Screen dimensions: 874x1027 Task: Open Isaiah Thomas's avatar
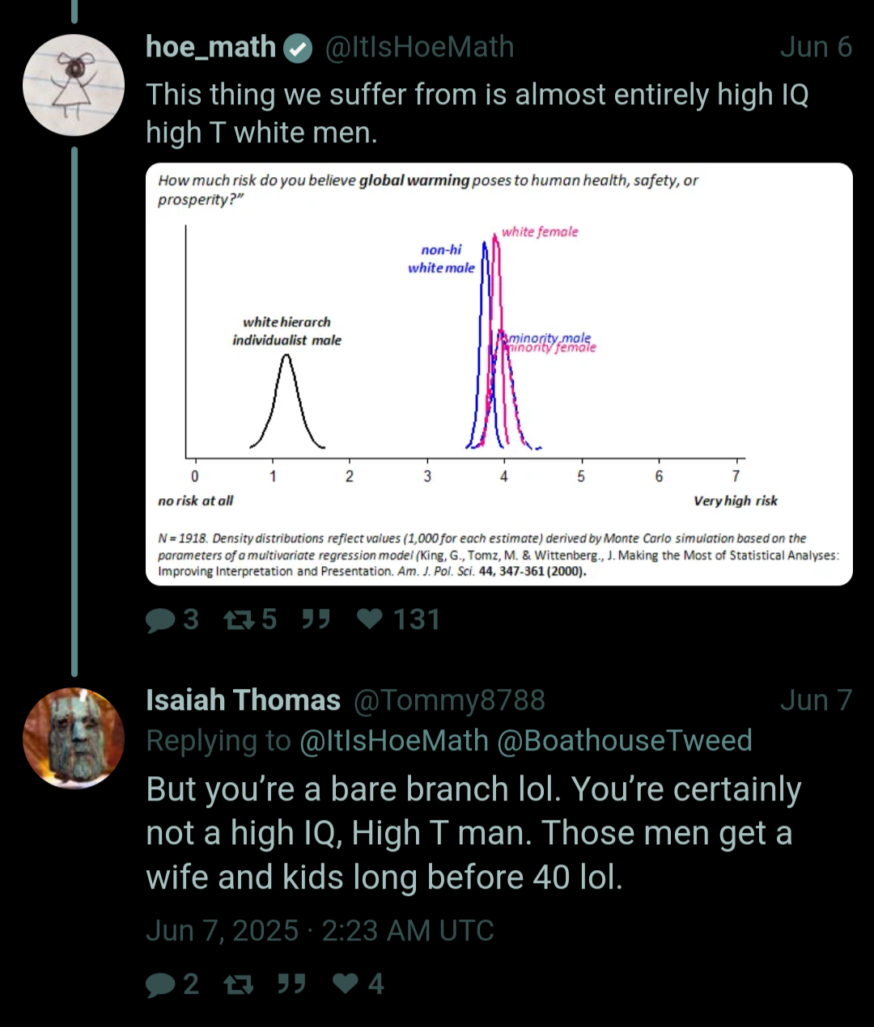(74, 738)
